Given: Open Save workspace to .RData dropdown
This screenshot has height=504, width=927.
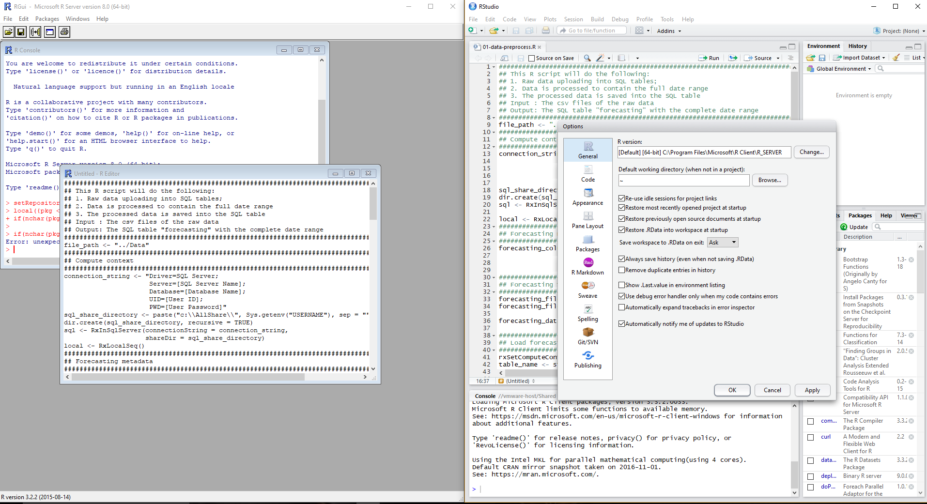Looking at the screenshot, I should tap(722, 243).
